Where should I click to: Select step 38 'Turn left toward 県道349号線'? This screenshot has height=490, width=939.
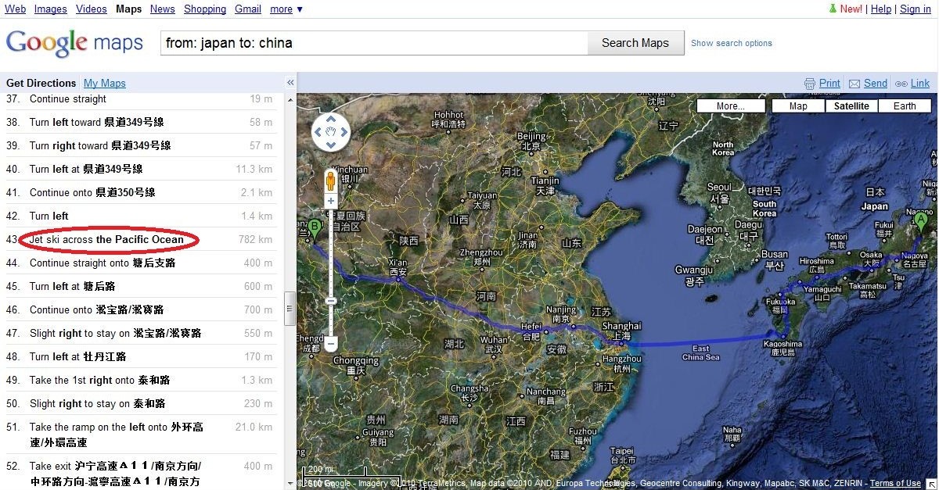(x=140, y=123)
